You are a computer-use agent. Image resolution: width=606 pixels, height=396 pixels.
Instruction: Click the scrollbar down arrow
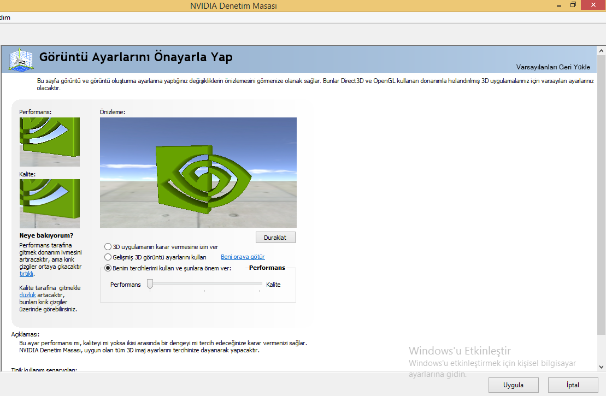(x=602, y=367)
